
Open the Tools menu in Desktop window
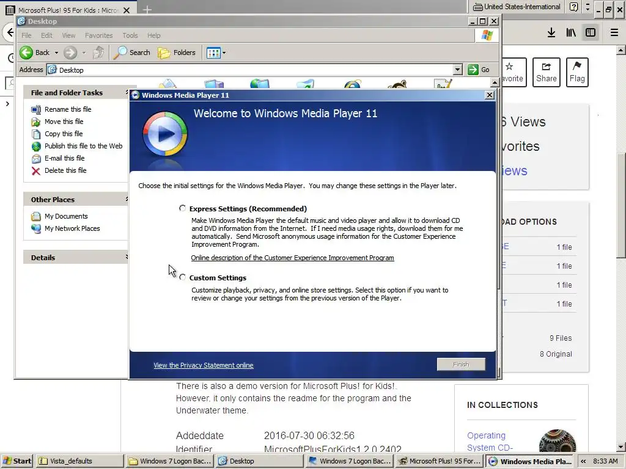[130, 35]
